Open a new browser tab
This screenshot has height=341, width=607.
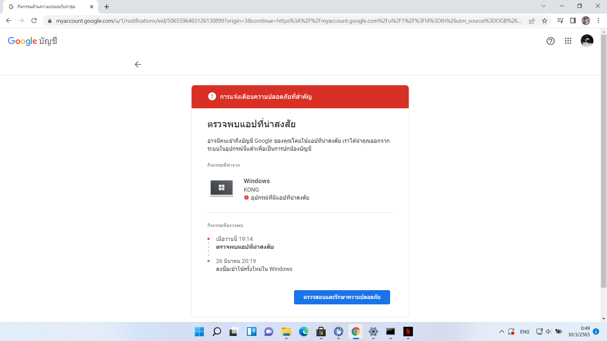click(107, 7)
